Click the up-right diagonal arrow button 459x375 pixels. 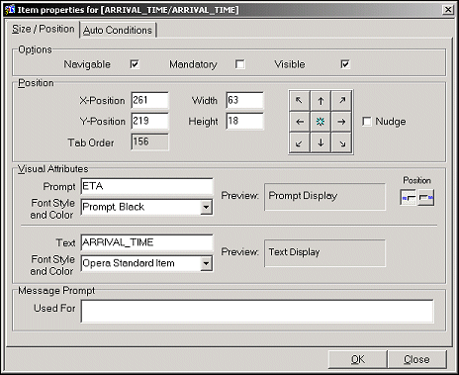coord(341,101)
